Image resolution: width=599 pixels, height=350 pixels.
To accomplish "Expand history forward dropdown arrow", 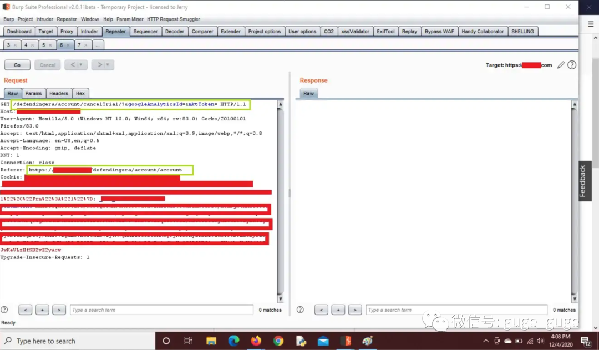I will [108, 64].
